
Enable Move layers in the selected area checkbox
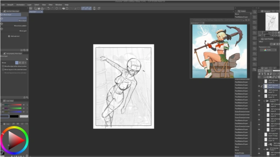coord(3,70)
